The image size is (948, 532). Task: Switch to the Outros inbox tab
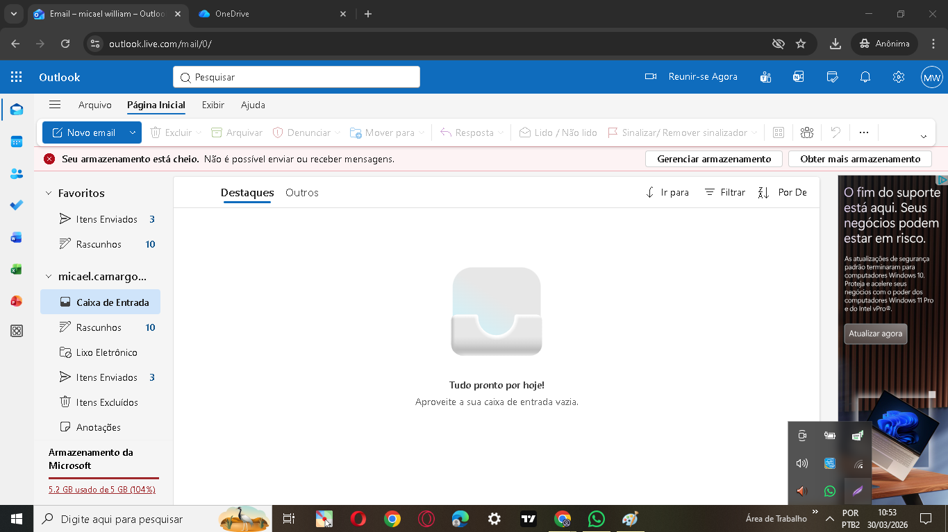tap(302, 192)
